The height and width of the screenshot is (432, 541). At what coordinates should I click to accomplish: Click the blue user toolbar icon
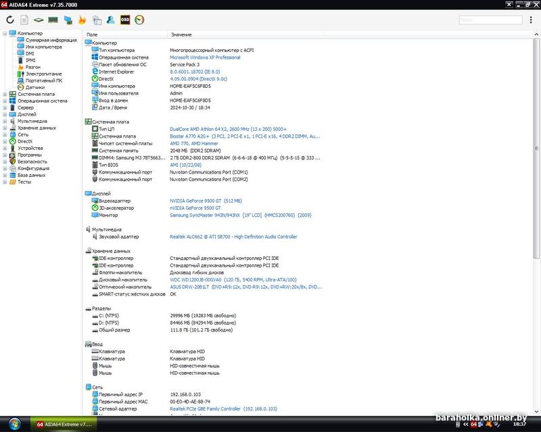pyautogui.click(x=110, y=20)
